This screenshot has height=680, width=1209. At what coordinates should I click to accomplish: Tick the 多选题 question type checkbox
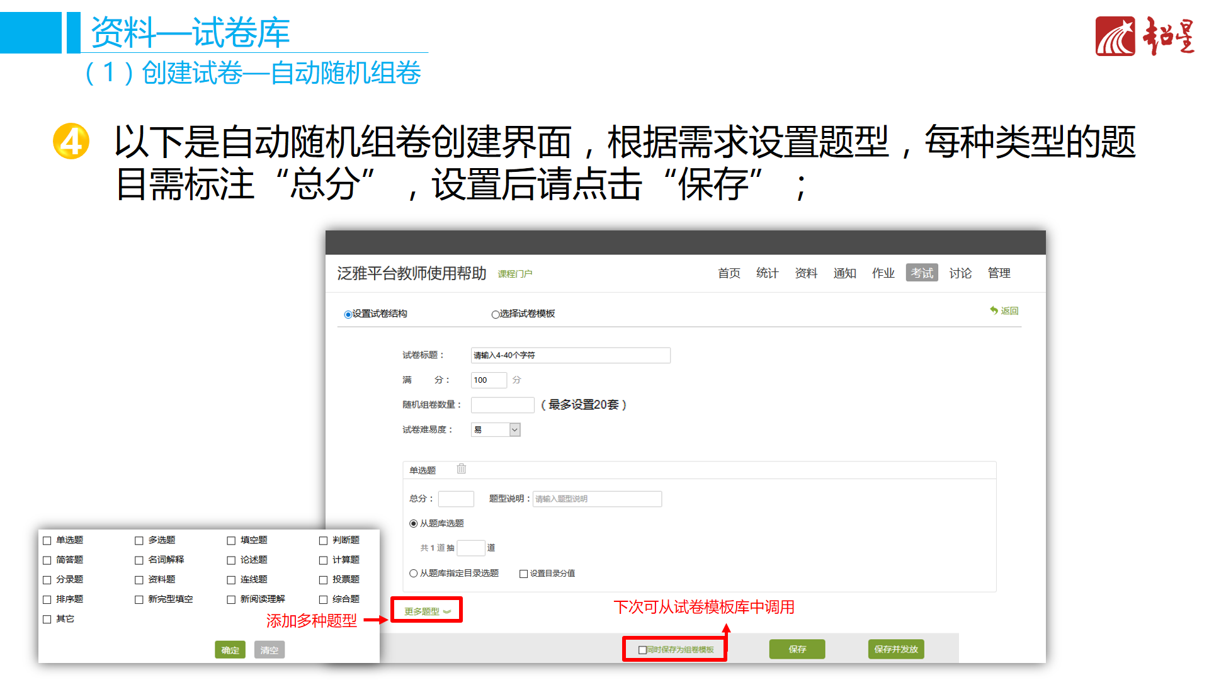coord(139,540)
